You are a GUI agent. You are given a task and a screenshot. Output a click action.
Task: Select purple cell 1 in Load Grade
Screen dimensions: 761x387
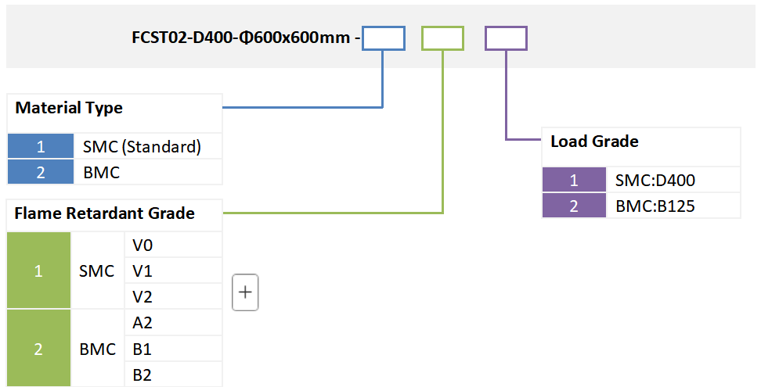pyautogui.click(x=574, y=180)
